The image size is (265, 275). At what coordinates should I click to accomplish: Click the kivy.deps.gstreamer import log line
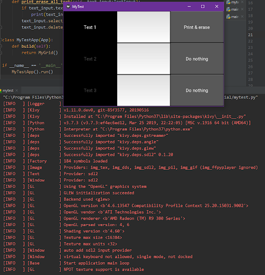(x=85, y=135)
